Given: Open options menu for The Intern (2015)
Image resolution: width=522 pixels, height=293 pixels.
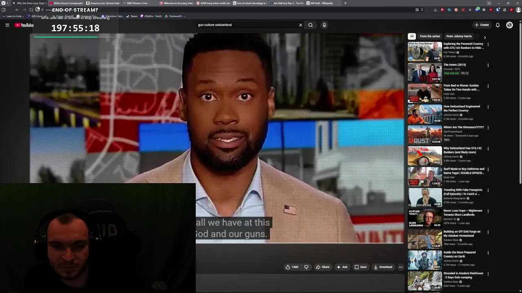Looking at the screenshot, I should coord(488,65).
